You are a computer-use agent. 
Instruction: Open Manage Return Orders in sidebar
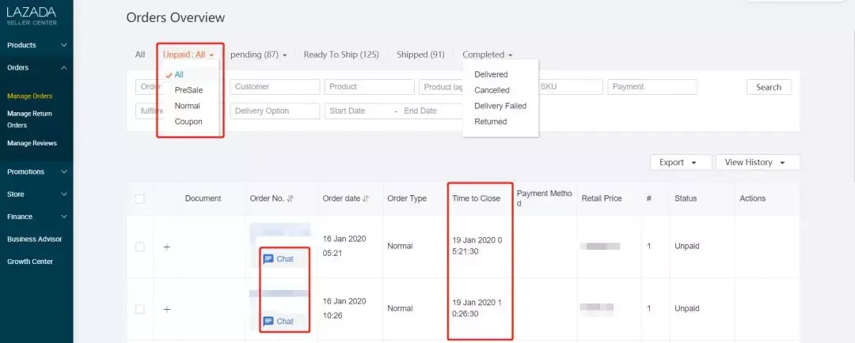pyautogui.click(x=30, y=119)
